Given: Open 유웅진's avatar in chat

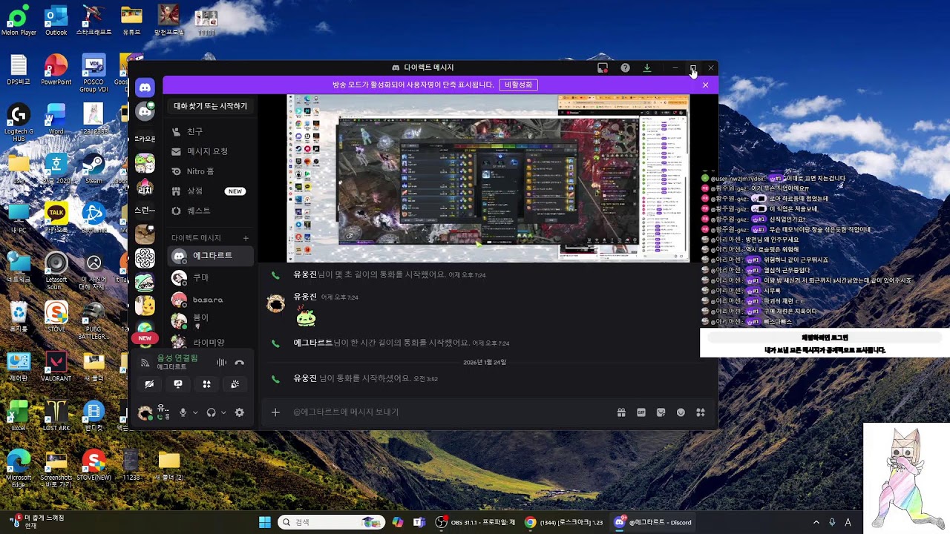Looking at the screenshot, I should pos(275,303).
